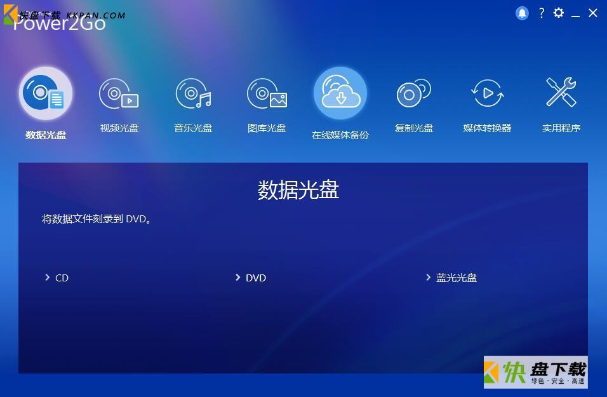
Task: Choose the DVD option
Action: tap(256, 278)
